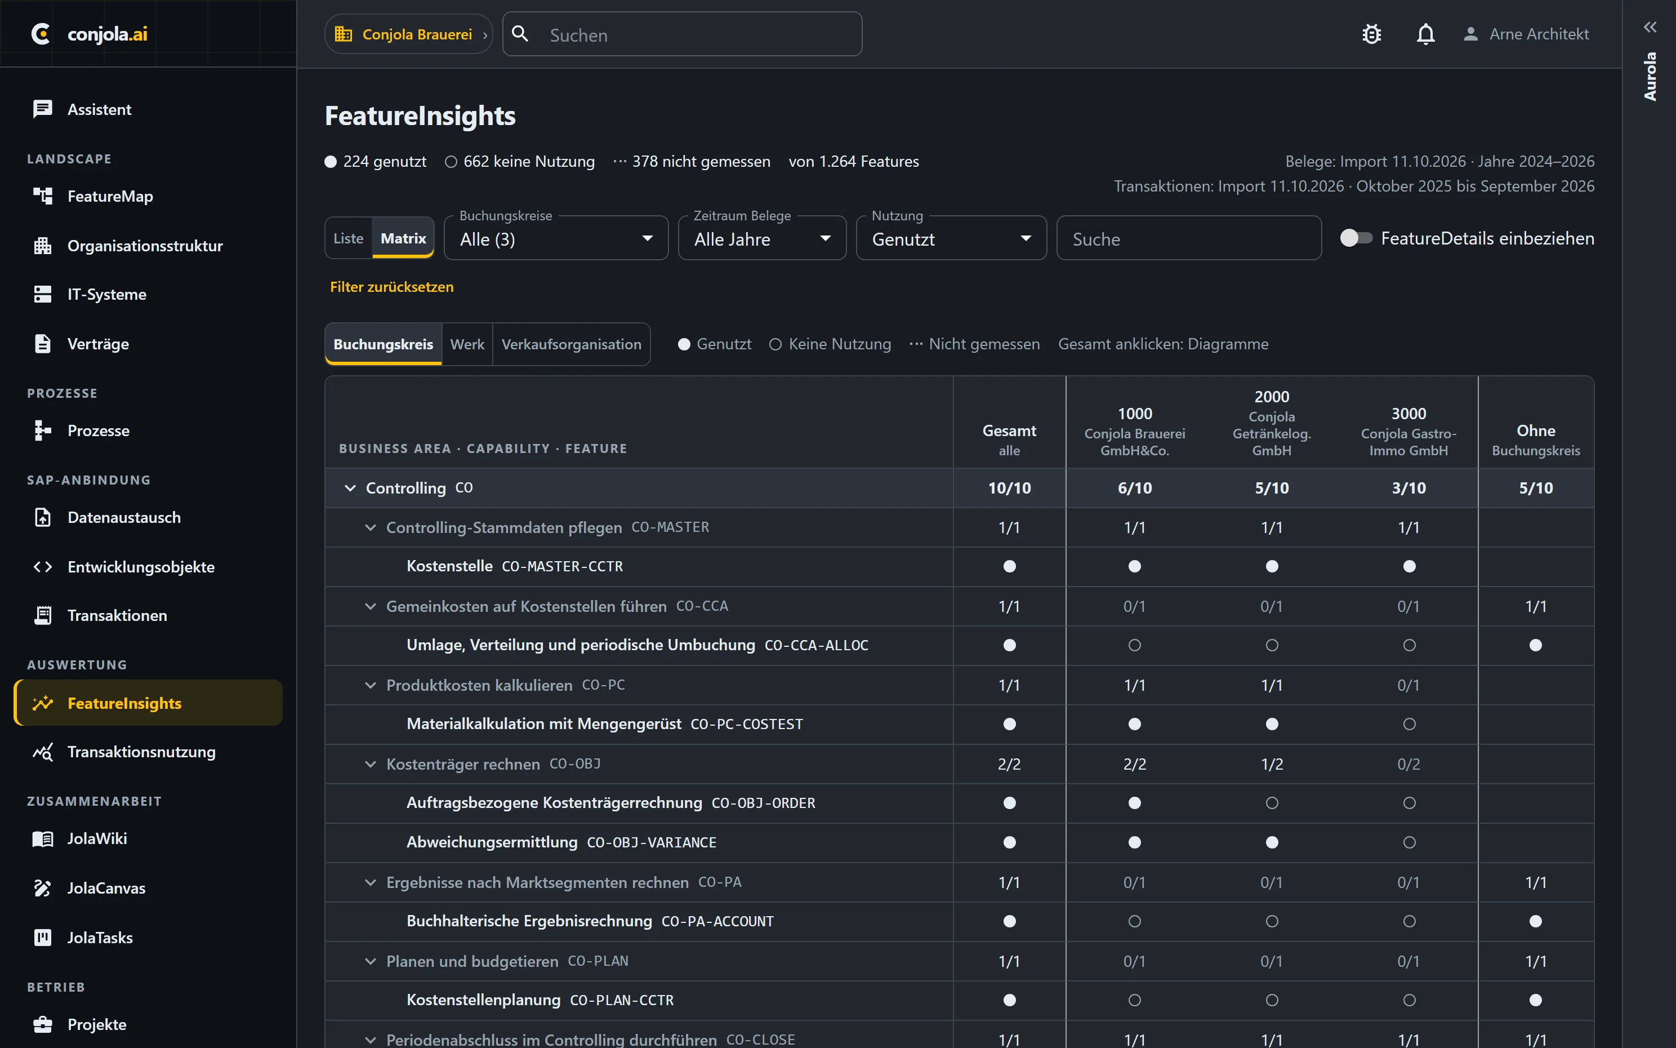This screenshot has width=1676, height=1048.
Task: Click the bug report icon
Action: click(1371, 34)
